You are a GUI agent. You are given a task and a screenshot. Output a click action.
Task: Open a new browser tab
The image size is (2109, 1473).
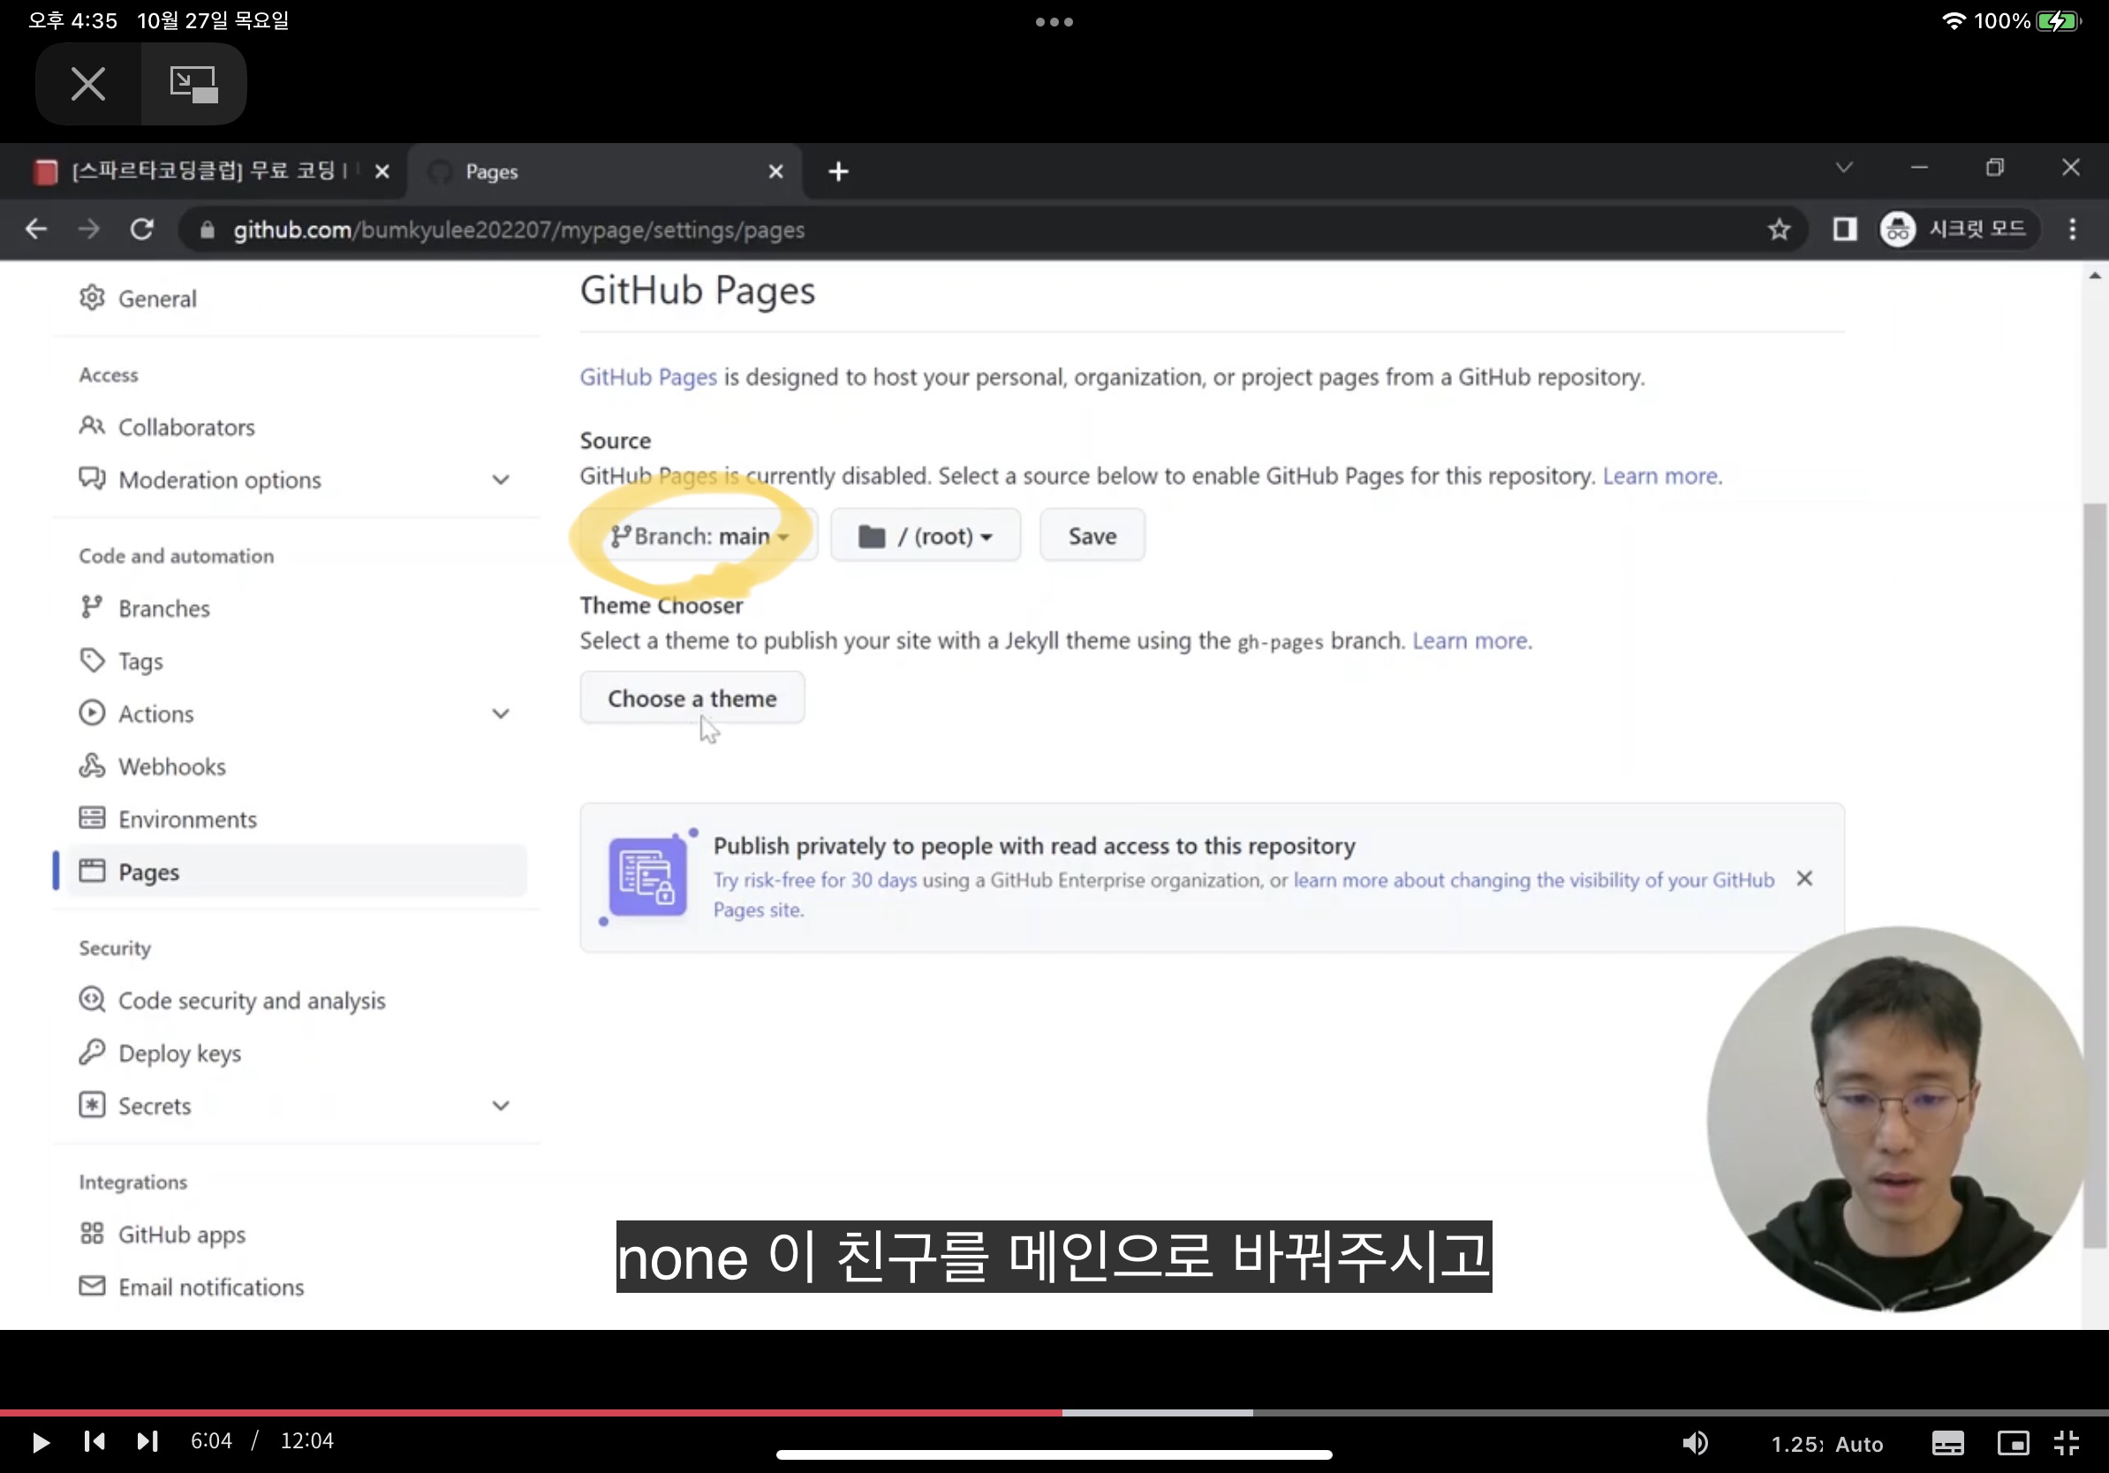tap(838, 171)
